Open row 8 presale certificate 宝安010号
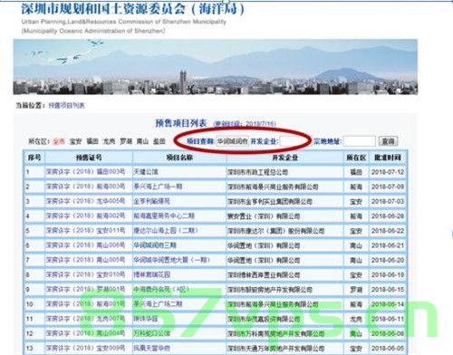 point(85,274)
